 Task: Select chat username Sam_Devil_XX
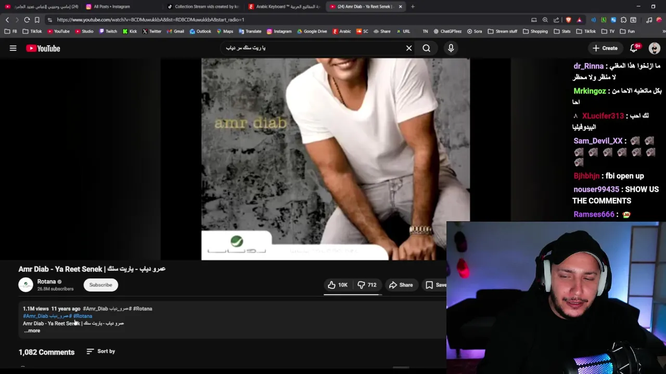[x=598, y=141]
